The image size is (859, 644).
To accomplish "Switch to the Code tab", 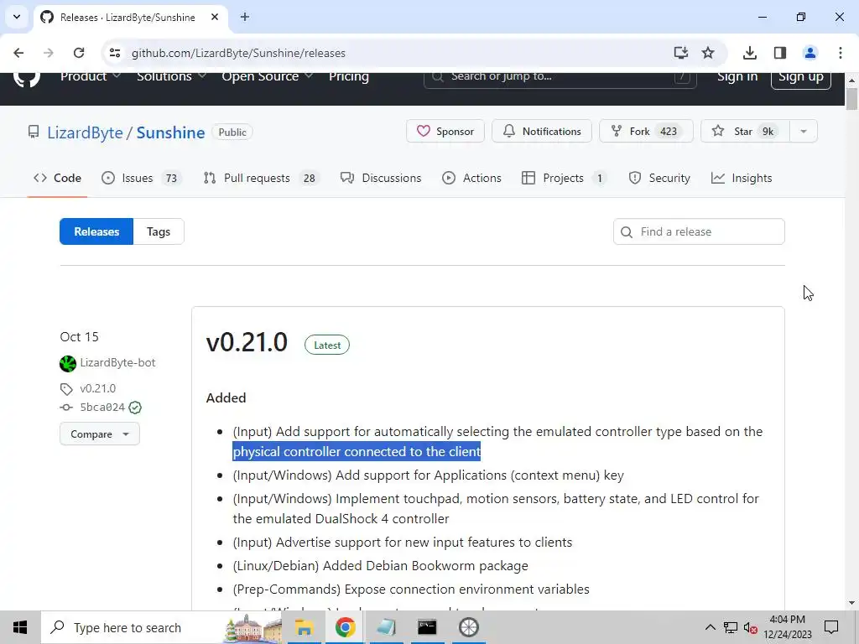I will coord(57,178).
